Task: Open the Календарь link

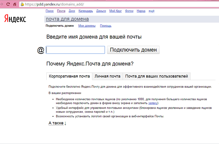Action: point(86,11)
